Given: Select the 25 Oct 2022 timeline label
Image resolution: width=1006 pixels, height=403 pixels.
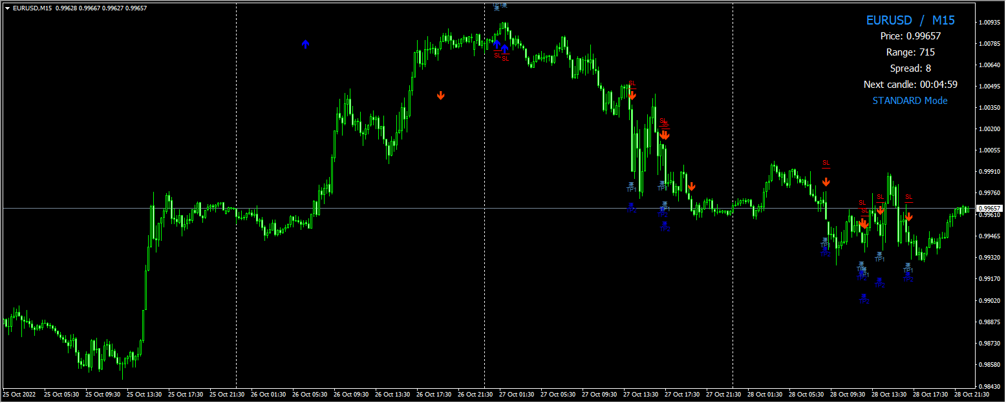Looking at the screenshot, I should point(21,392).
